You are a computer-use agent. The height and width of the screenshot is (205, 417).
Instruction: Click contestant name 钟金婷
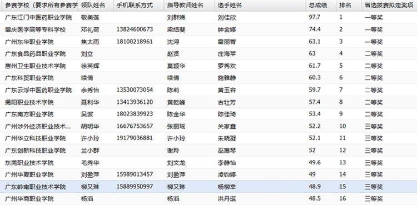tap(227, 30)
